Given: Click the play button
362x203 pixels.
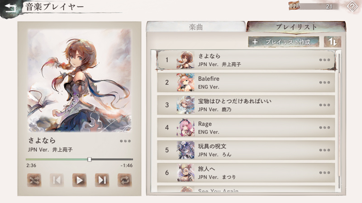Looking at the screenshot, I should click(x=80, y=180).
